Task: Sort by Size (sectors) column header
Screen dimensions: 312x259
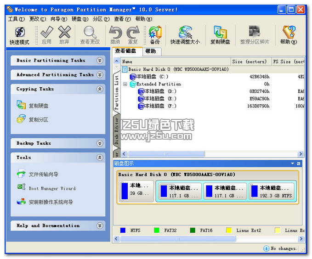Action: (251, 62)
